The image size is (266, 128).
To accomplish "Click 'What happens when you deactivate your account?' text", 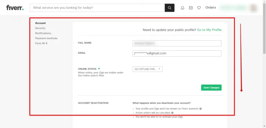I will click(161, 103).
